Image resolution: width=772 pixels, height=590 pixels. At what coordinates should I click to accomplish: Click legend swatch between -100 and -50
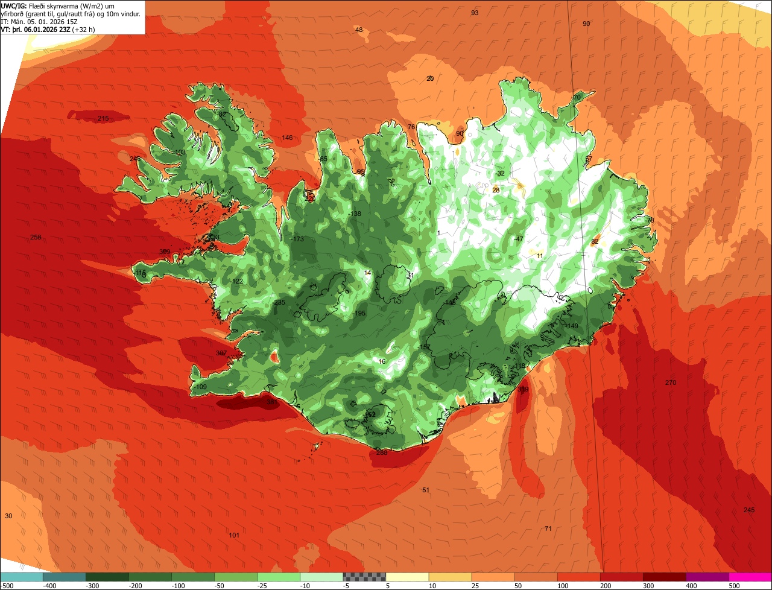pyautogui.click(x=192, y=577)
